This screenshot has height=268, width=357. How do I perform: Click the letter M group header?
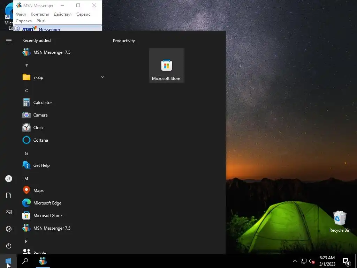[x=26, y=178]
